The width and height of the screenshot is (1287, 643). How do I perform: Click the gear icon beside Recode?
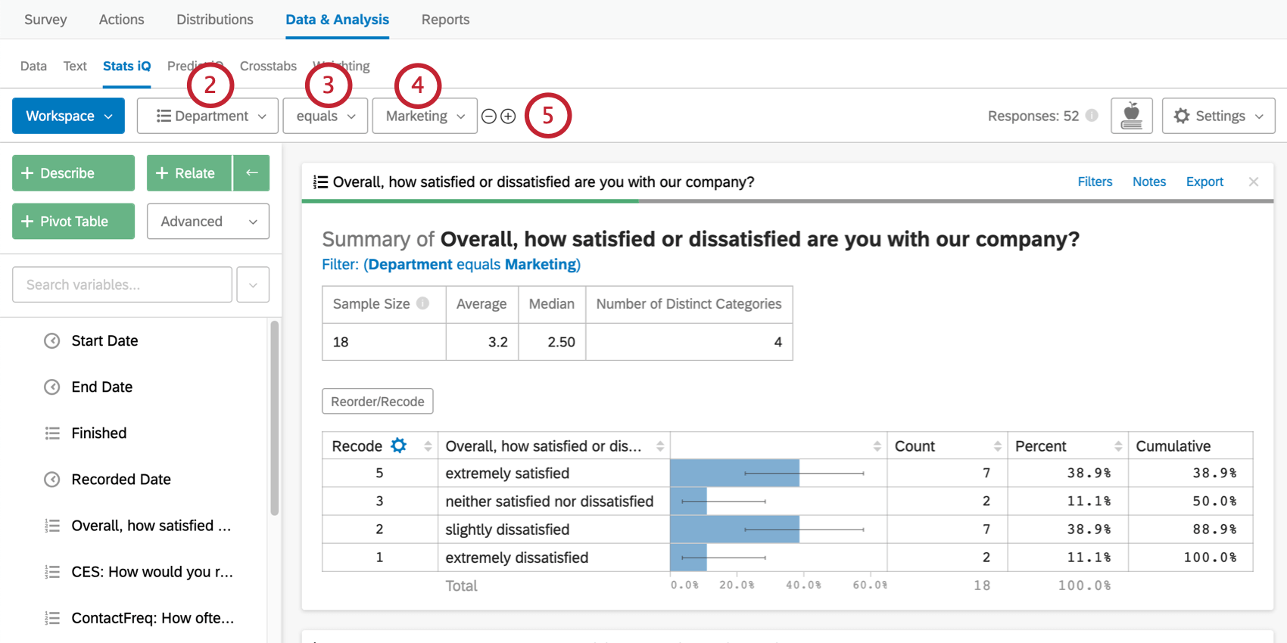click(398, 446)
